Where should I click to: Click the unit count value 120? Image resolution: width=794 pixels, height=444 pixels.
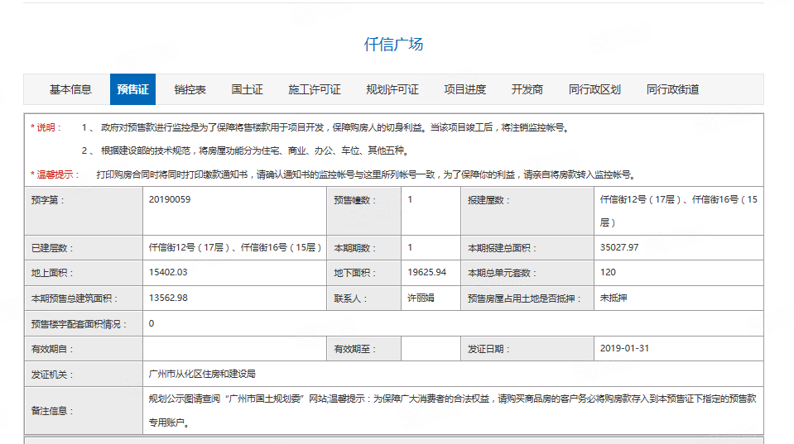608,272
